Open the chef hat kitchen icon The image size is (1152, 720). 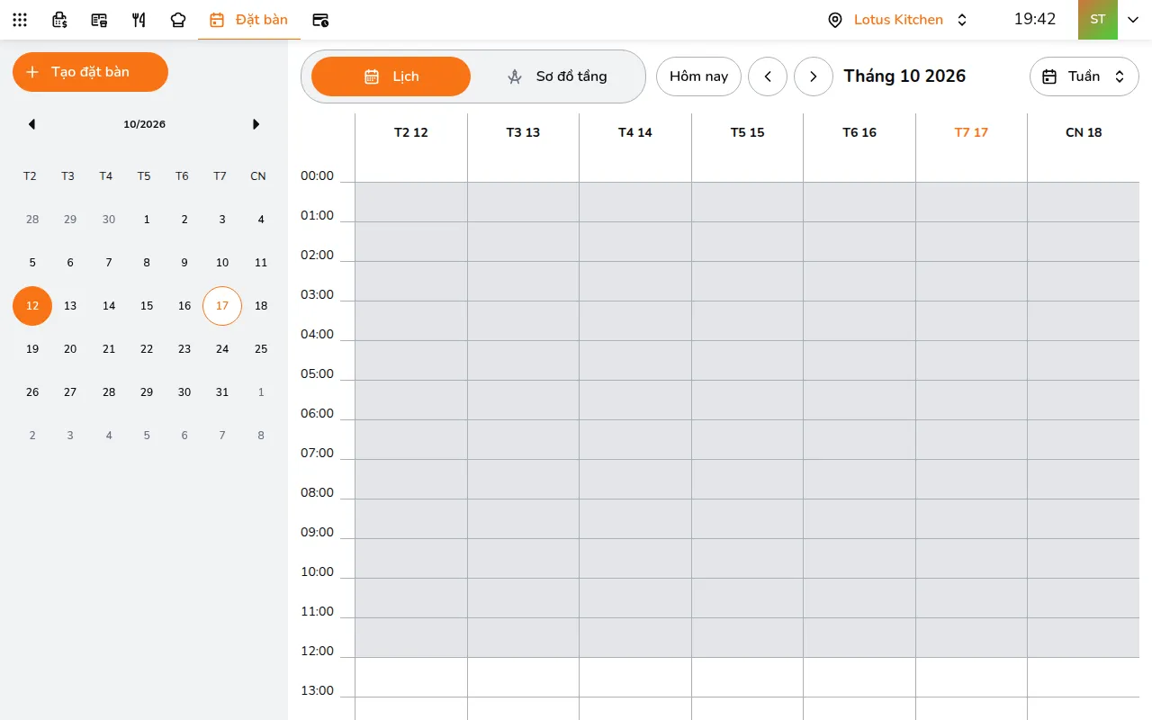pyautogui.click(x=178, y=20)
